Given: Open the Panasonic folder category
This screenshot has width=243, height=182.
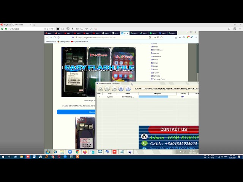Looking at the screenshot, I should coord(156,56).
